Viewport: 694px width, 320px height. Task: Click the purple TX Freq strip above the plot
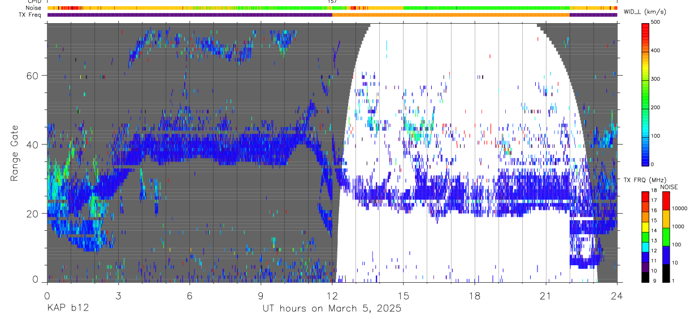point(189,15)
